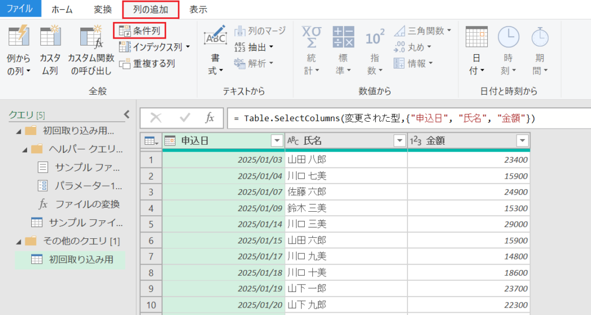Open the 申込日 column filter dropdown
591x315 pixels.
[276, 141]
